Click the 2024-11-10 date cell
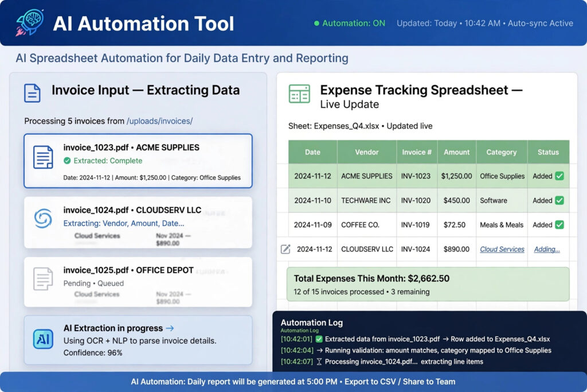 click(312, 200)
